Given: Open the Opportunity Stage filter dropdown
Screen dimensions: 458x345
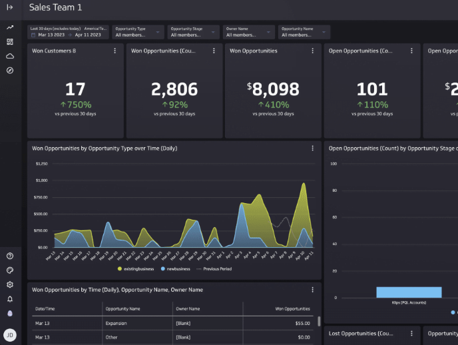Looking at the screenshot, I should pos(193,32).
